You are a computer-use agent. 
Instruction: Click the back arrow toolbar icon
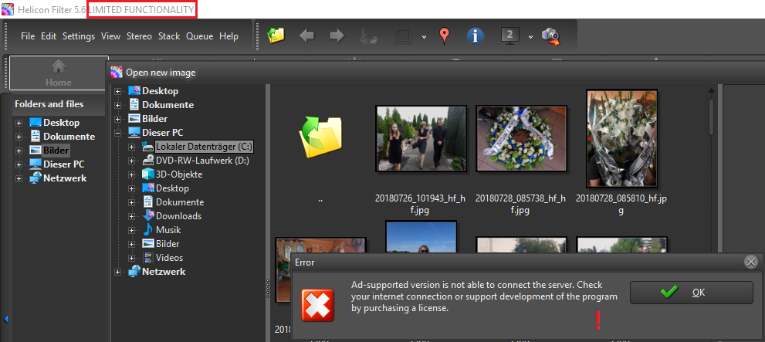tap(307, 36)
